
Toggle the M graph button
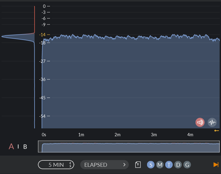[x=160, y=165]
